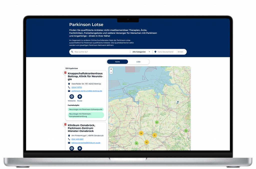Zoom out on the map with minus button
This screenshot has width=256, height=169.
(111, 72)
